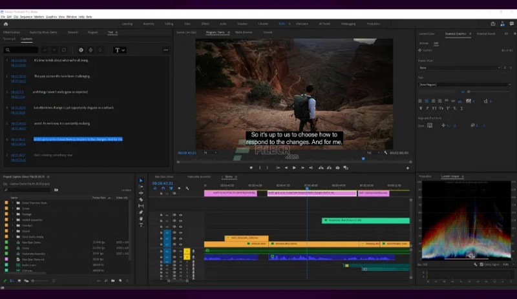Adjust the font size slider
The image size is (517, 299).
pos(468,92)
